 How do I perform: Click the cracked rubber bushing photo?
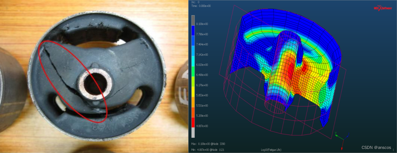click(94, 76)
